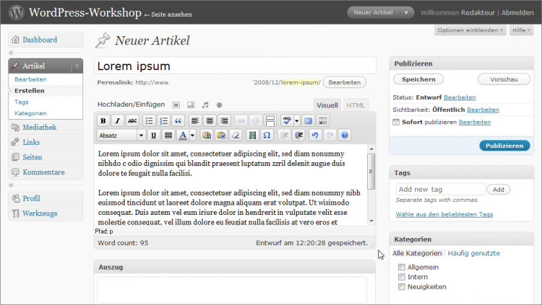Tick the Intern category checkbox

click(402, 277)
